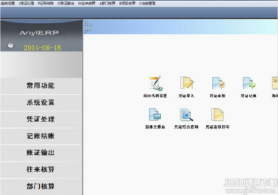Open the B项目核算 menu

tap(127, 4)
